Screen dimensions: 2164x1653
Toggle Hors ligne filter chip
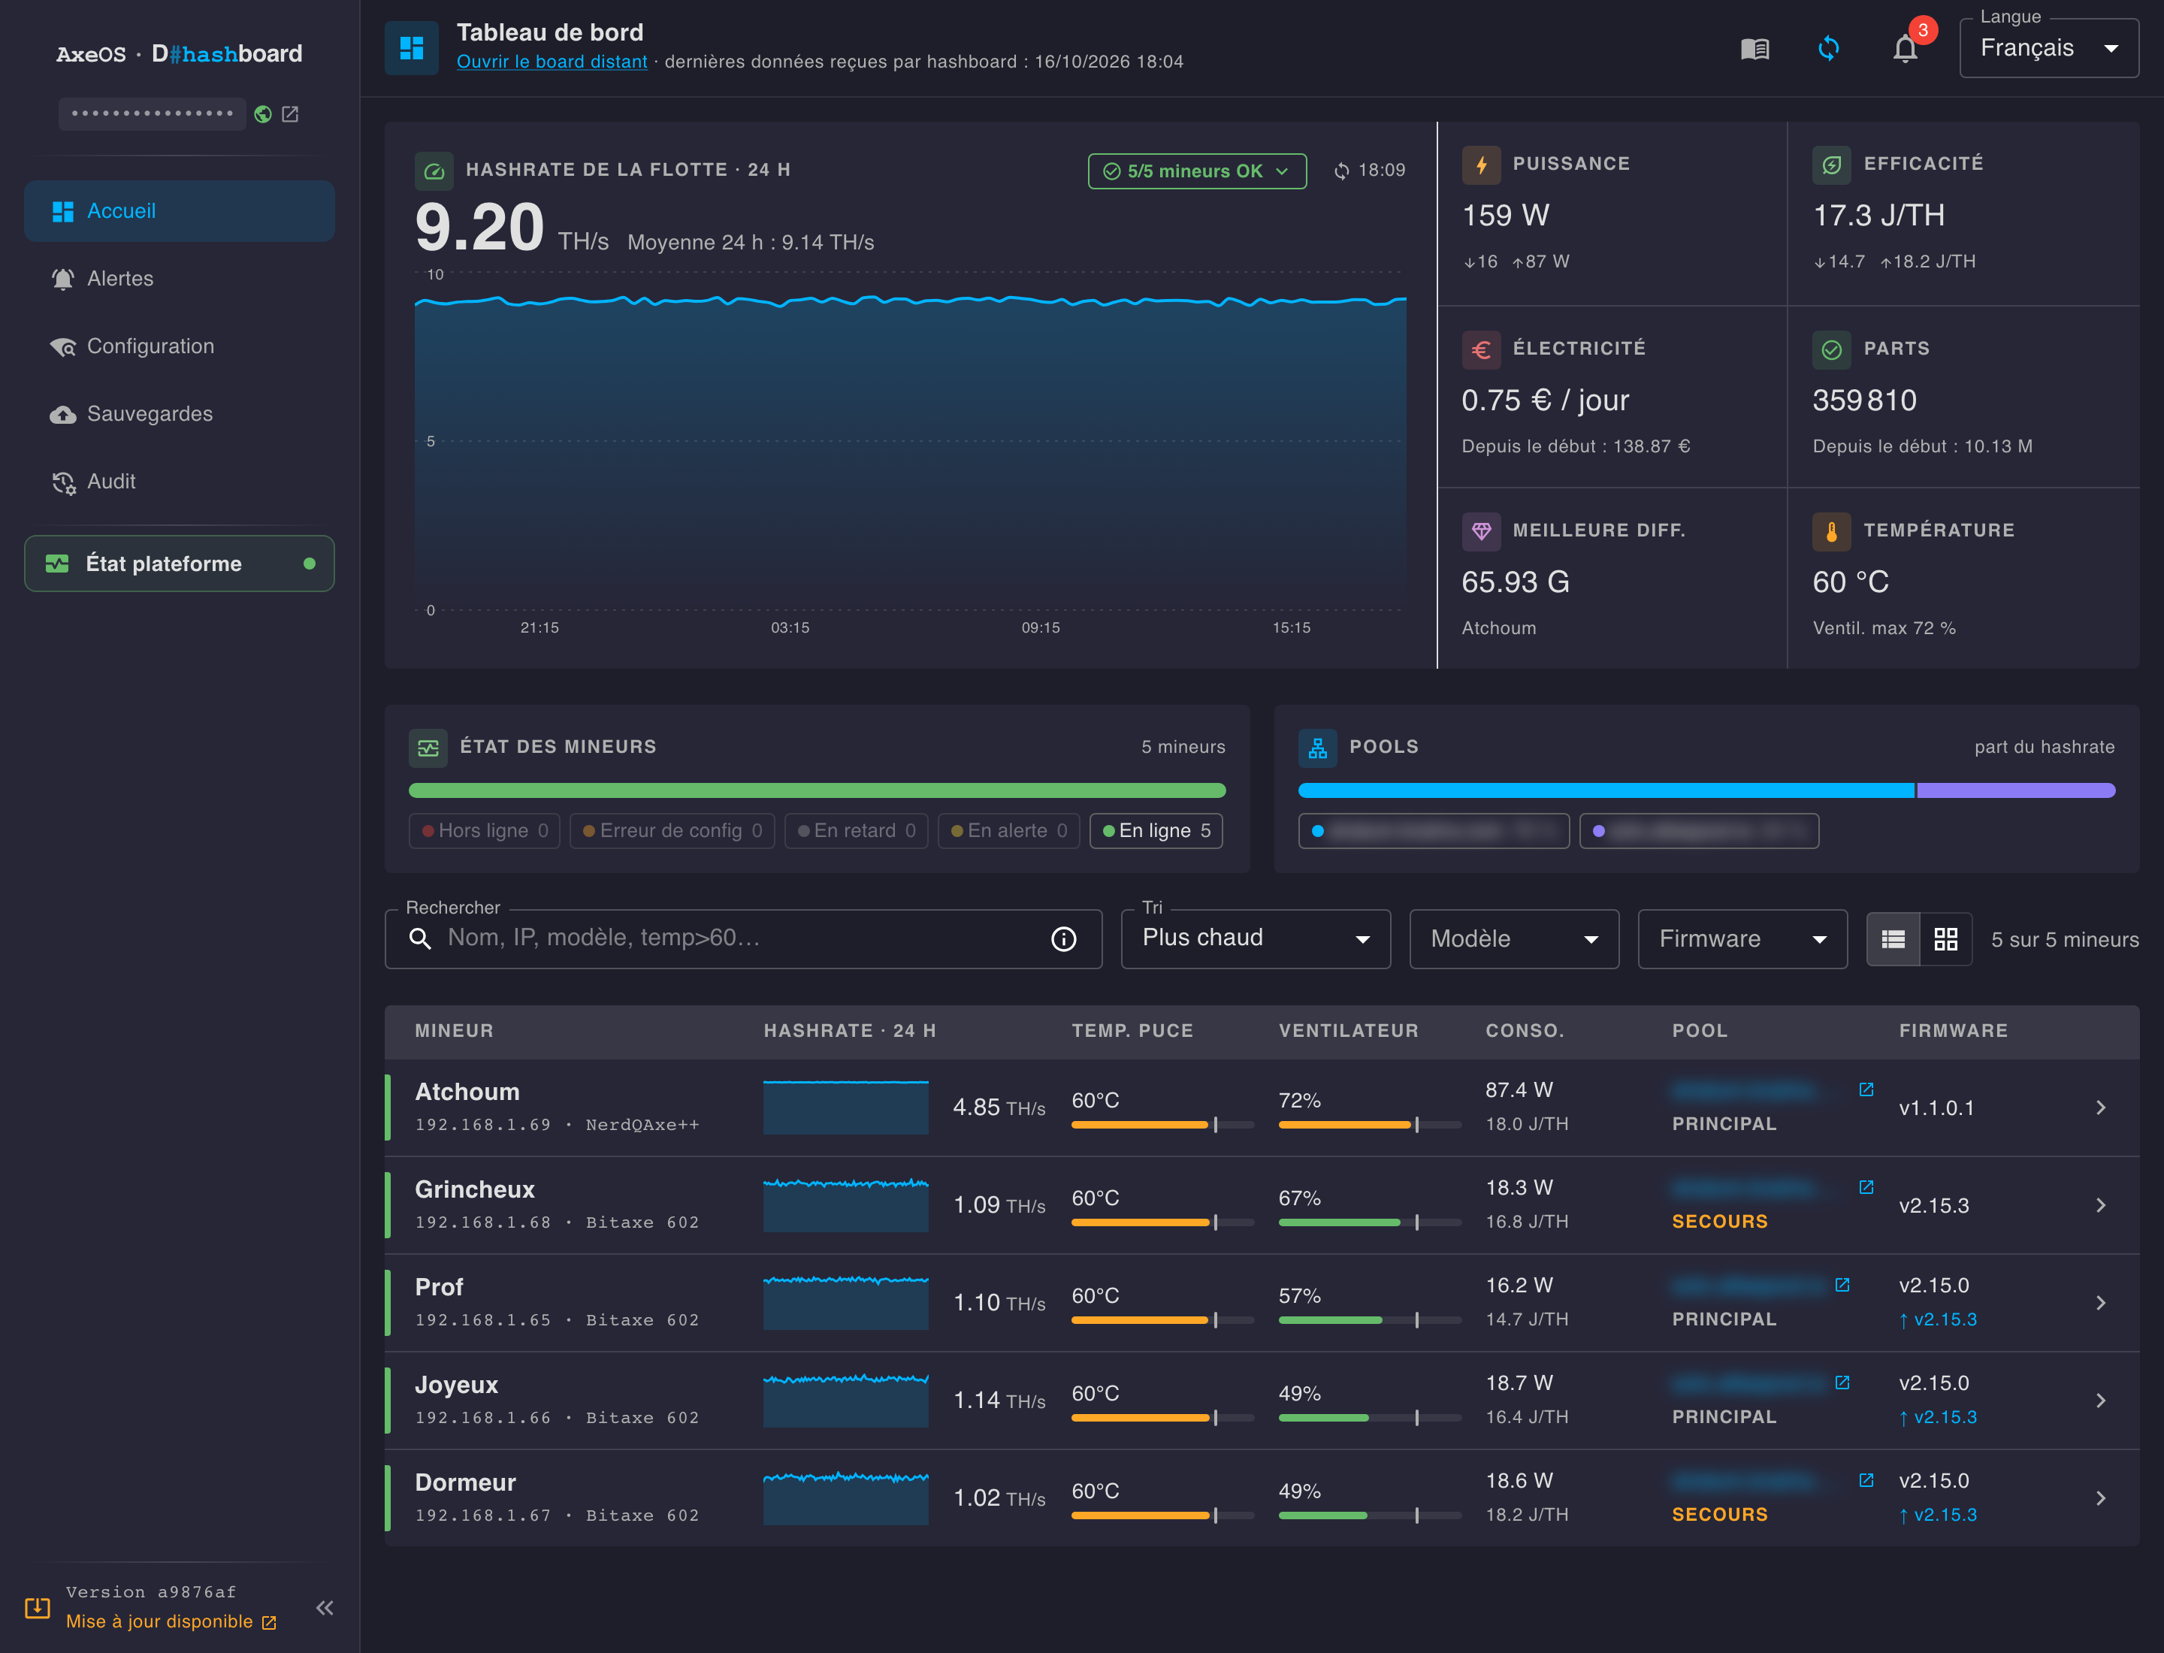tap(484, 830)
